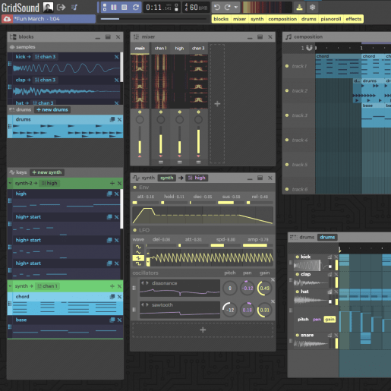
Task: Open the user profile avatar
Action: pos(48,8)
